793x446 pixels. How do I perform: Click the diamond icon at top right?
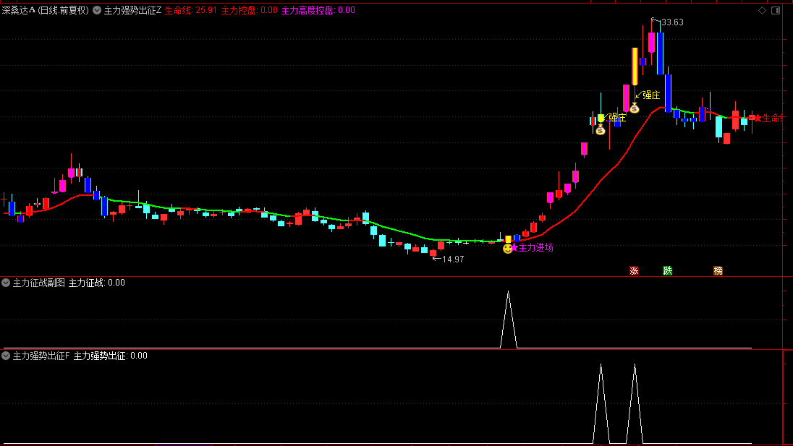pyautogui.click(x=762, y=10)
